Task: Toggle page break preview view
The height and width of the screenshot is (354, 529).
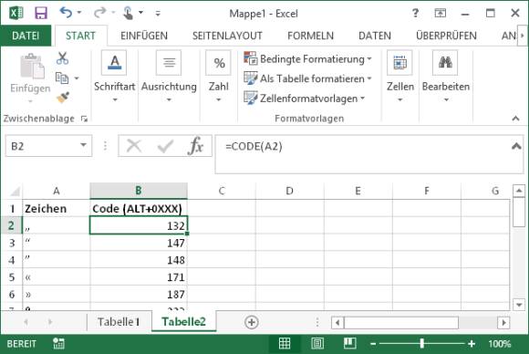Action: 349,344
